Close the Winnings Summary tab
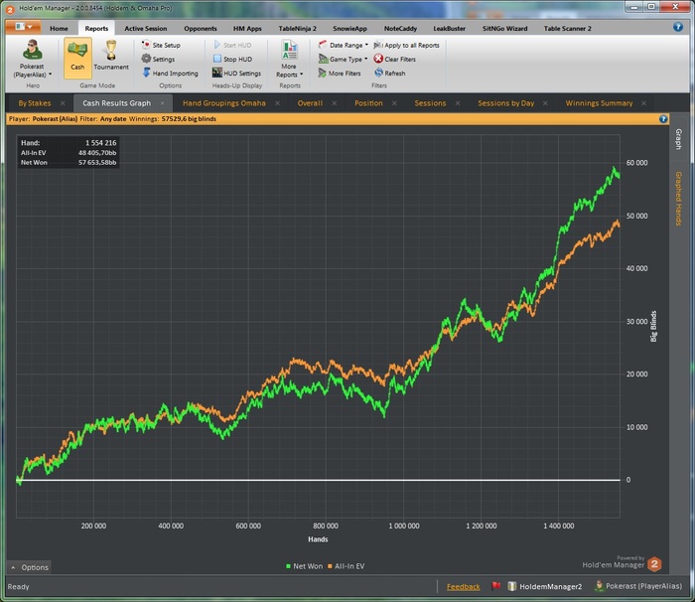 tap(643, 103)
